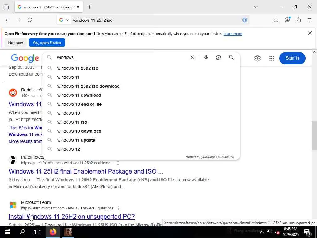Select suggestion 'windows 11'
This screenshot has width=317, height=238.
click(141, 77)
